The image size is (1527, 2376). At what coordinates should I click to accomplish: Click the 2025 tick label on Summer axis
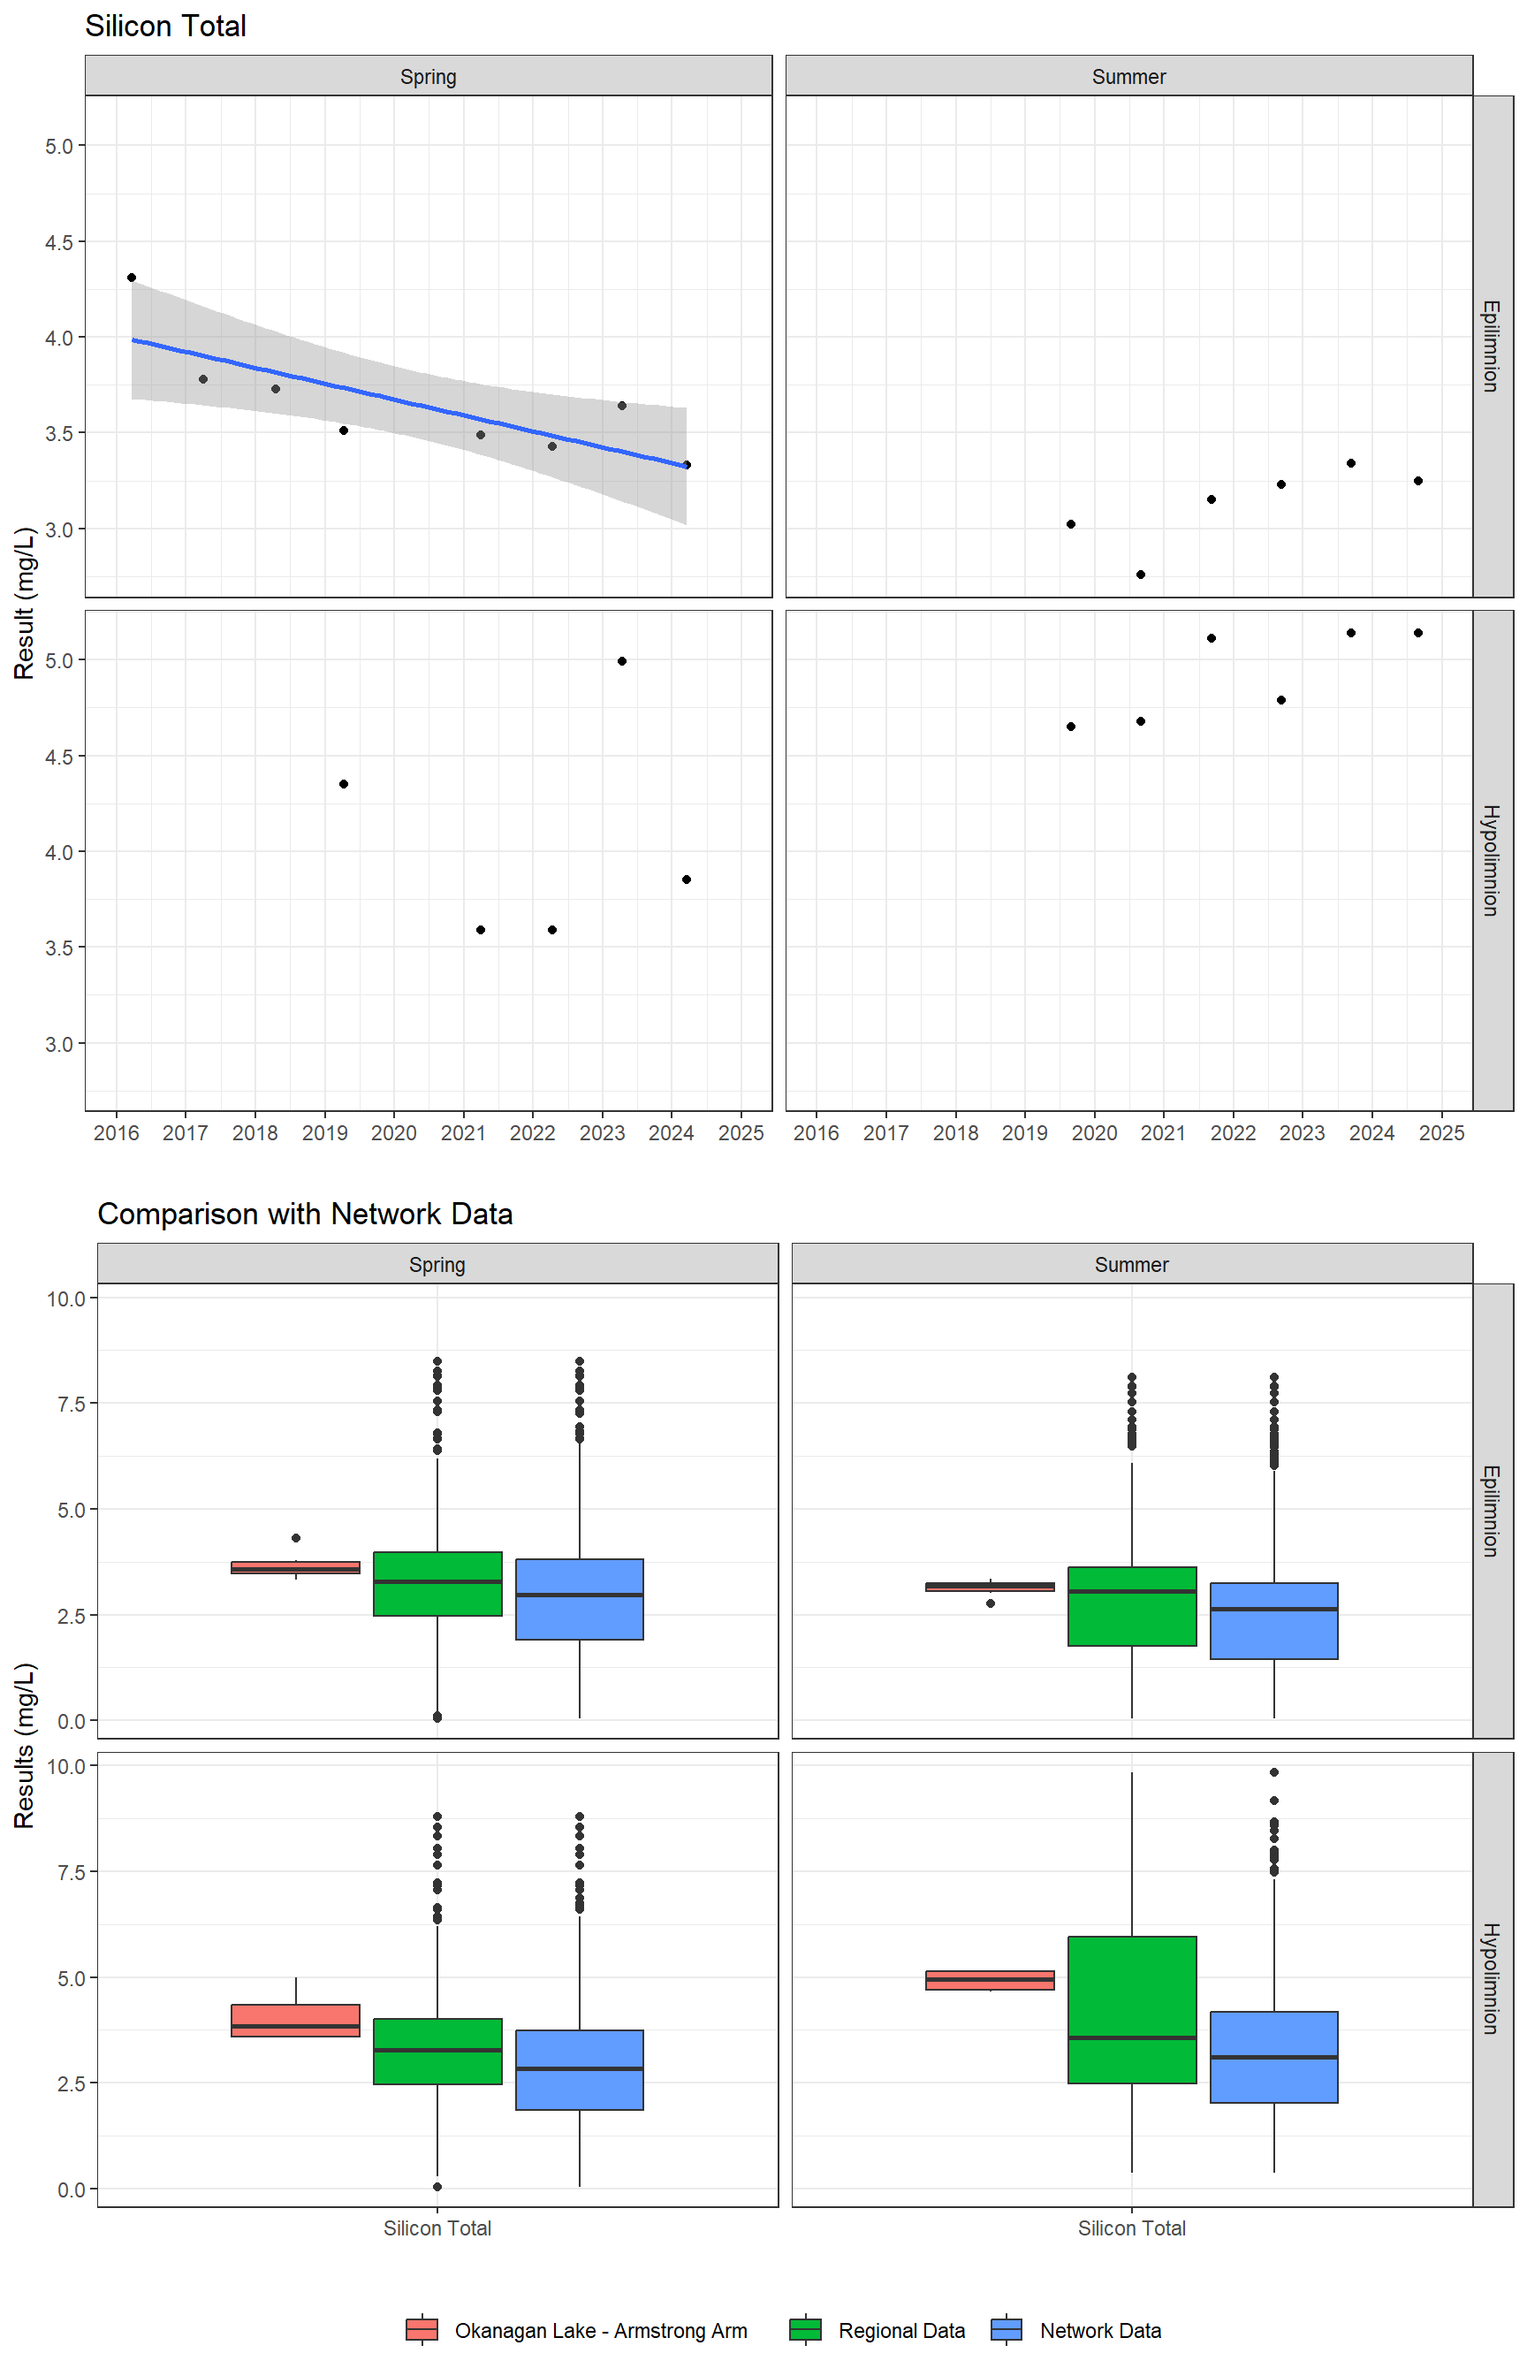click(x=1442, y=1132)
